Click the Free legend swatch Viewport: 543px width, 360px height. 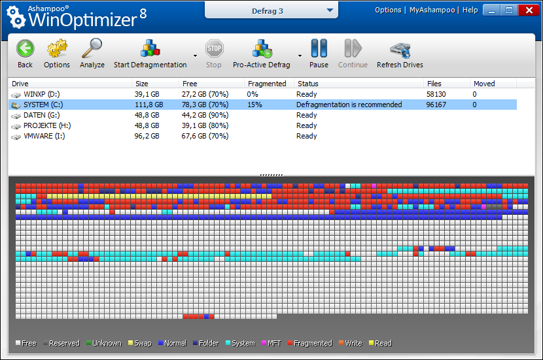[x=18, y=343]
